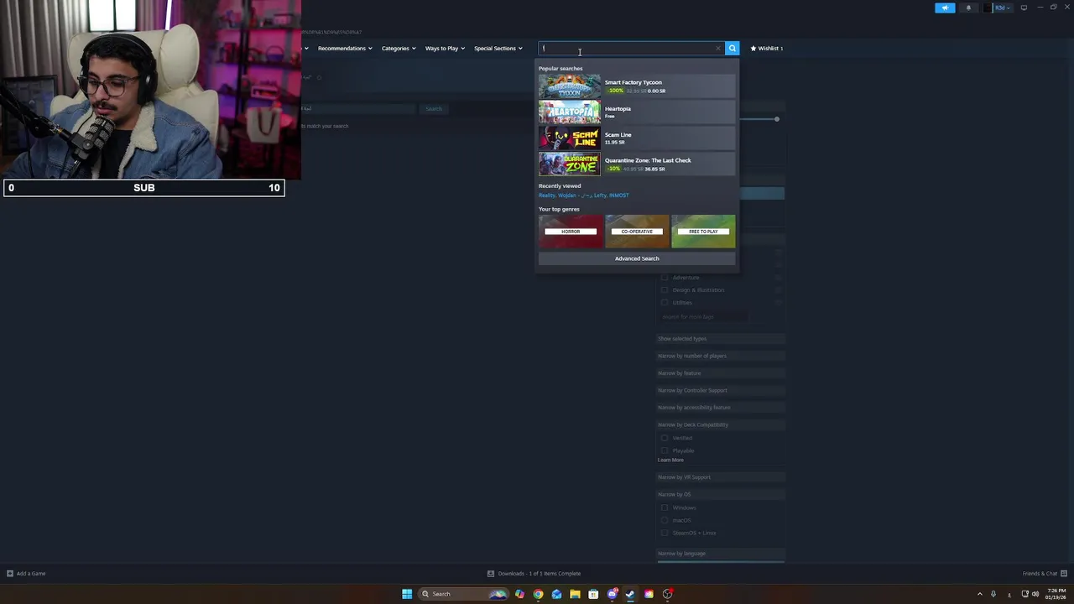
Task: Open the OBS Studio taskbar icon
Action: pos(667,594)
